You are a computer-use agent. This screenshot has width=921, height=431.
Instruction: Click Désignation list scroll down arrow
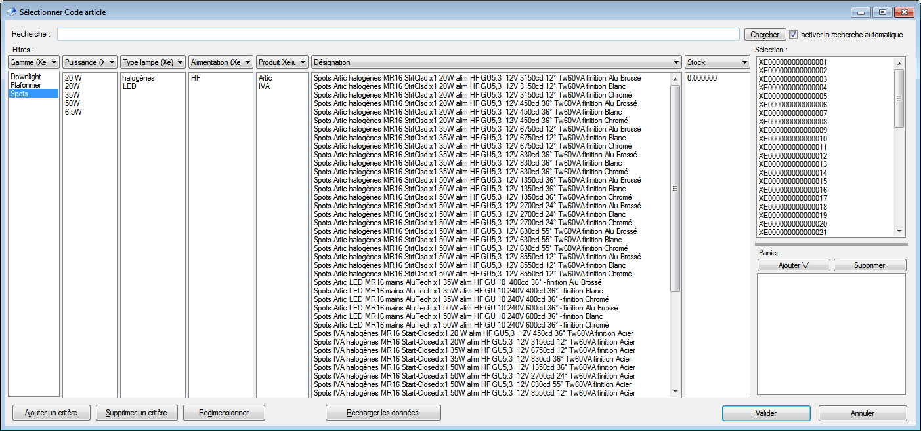675,392
